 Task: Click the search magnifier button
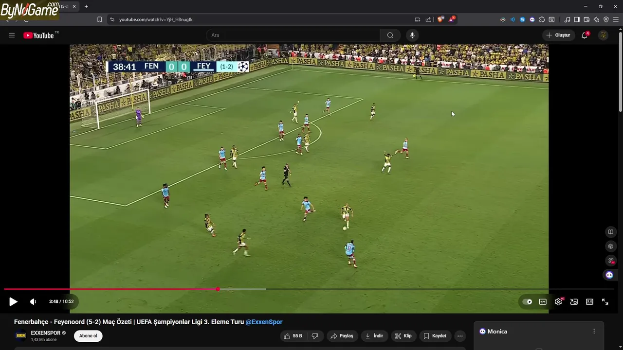click(390, 35)
